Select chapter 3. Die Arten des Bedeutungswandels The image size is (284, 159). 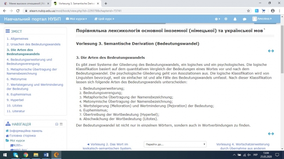tap(23, 52)
